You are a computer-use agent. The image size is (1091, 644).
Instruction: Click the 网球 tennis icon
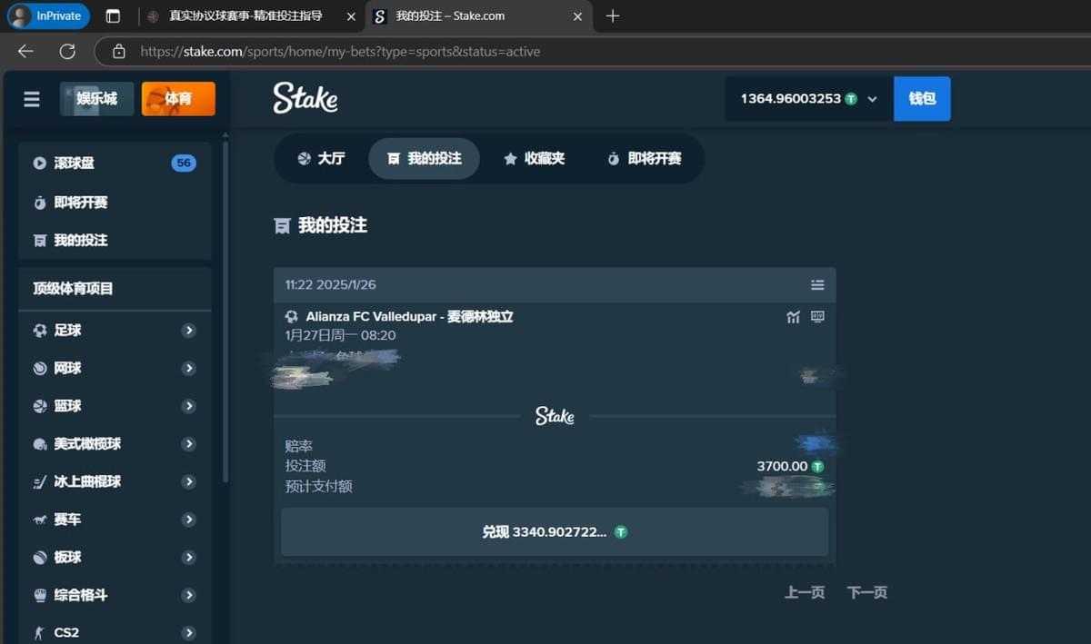coord(40,369)
